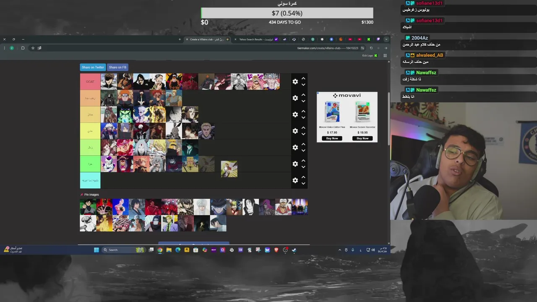The height and width of the screenshot is (302, 537).
Task: Click the orange tier label
Action: tap(90, 98)
